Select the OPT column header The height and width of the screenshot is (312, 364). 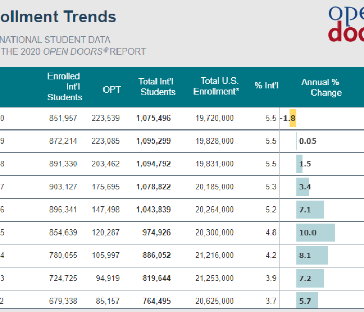point(111,89)
